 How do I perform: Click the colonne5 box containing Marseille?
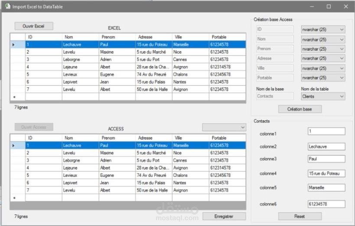326,188
